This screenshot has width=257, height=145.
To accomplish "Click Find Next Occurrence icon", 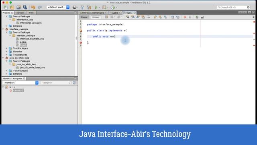I will [138, 17].
